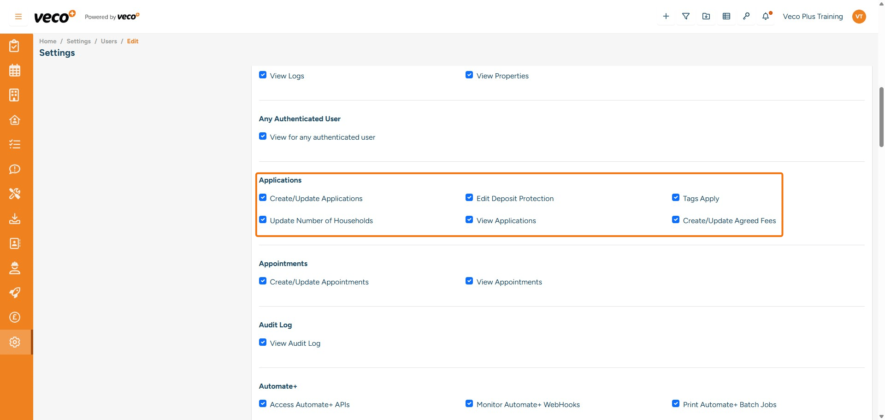Click the notification bell icon
Screen dimensions: 885x420
click(766, 17)
